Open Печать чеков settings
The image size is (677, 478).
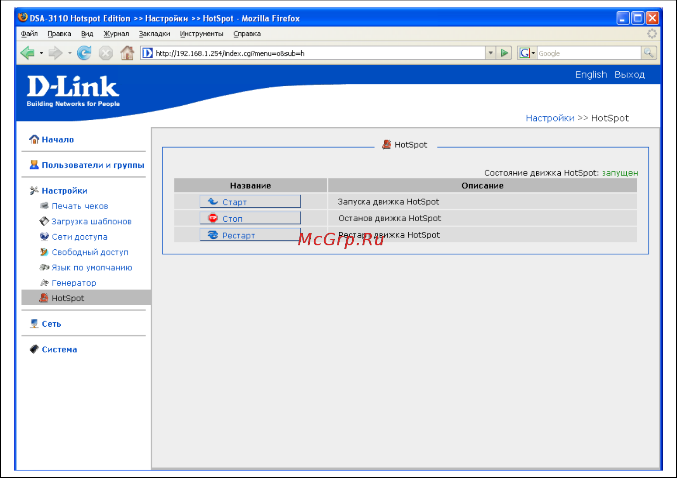80,206
